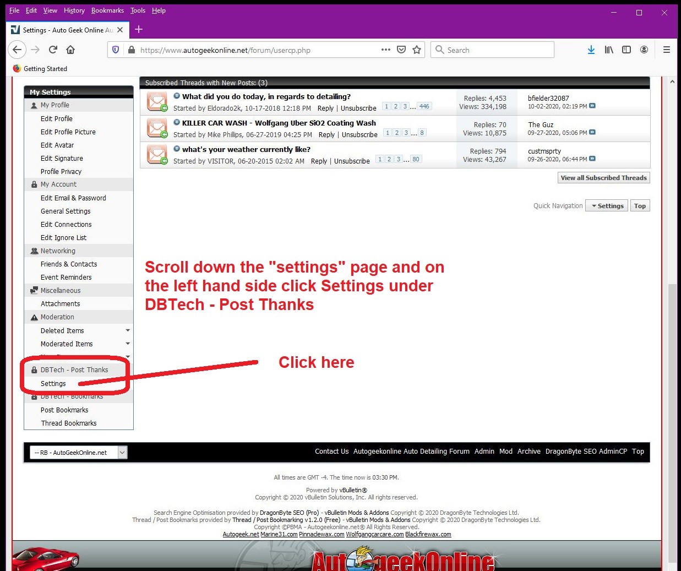681x571 pixels.
Task: Open Edit Email & Password page
Action: tap(73, 198)
